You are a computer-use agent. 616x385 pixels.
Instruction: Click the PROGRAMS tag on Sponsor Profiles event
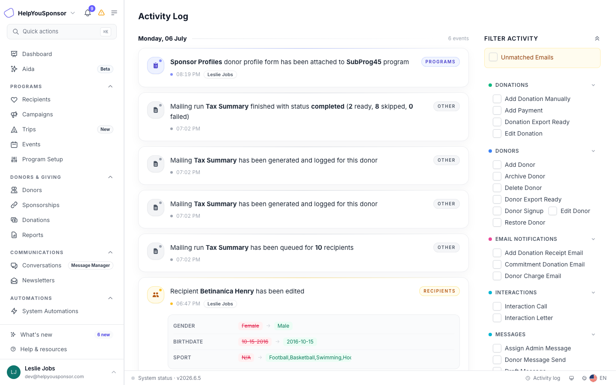click(x=441, y=62)
